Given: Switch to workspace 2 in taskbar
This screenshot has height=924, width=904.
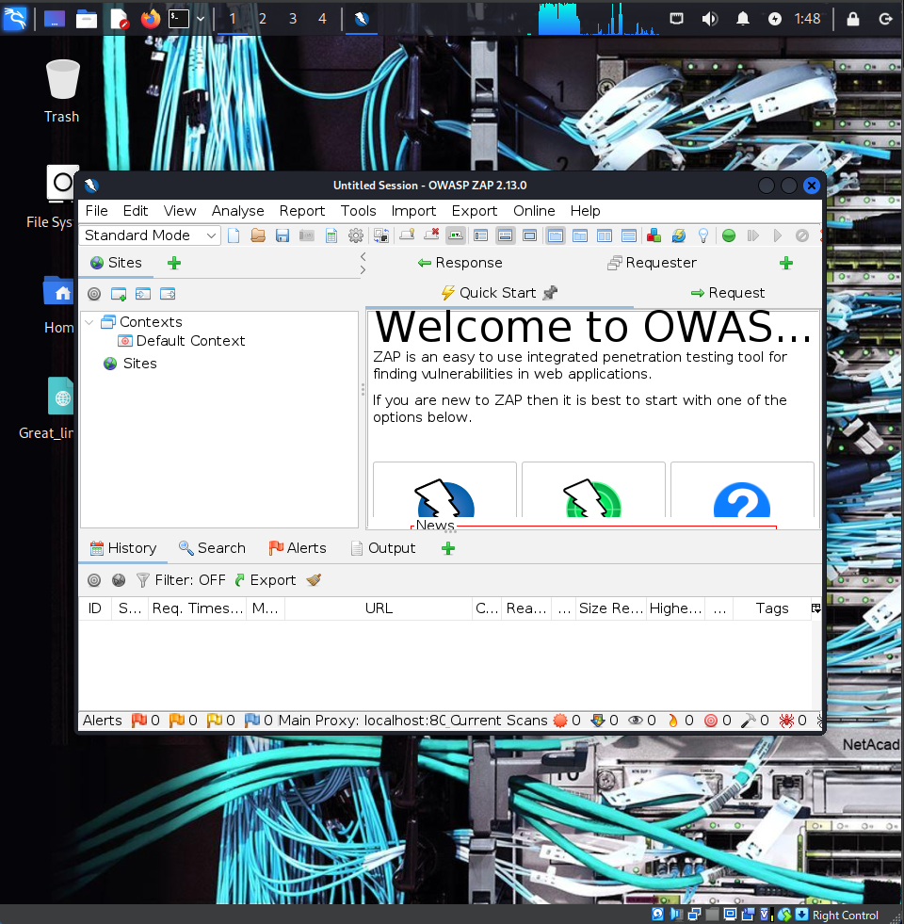Looking at the screenshot, I should [x=262, y=19].
